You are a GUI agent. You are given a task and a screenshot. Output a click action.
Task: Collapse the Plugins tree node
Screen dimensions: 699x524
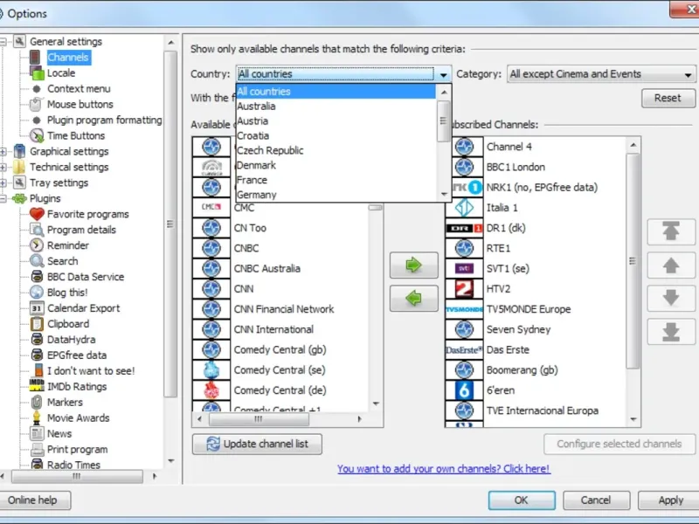tap(3, 199)
